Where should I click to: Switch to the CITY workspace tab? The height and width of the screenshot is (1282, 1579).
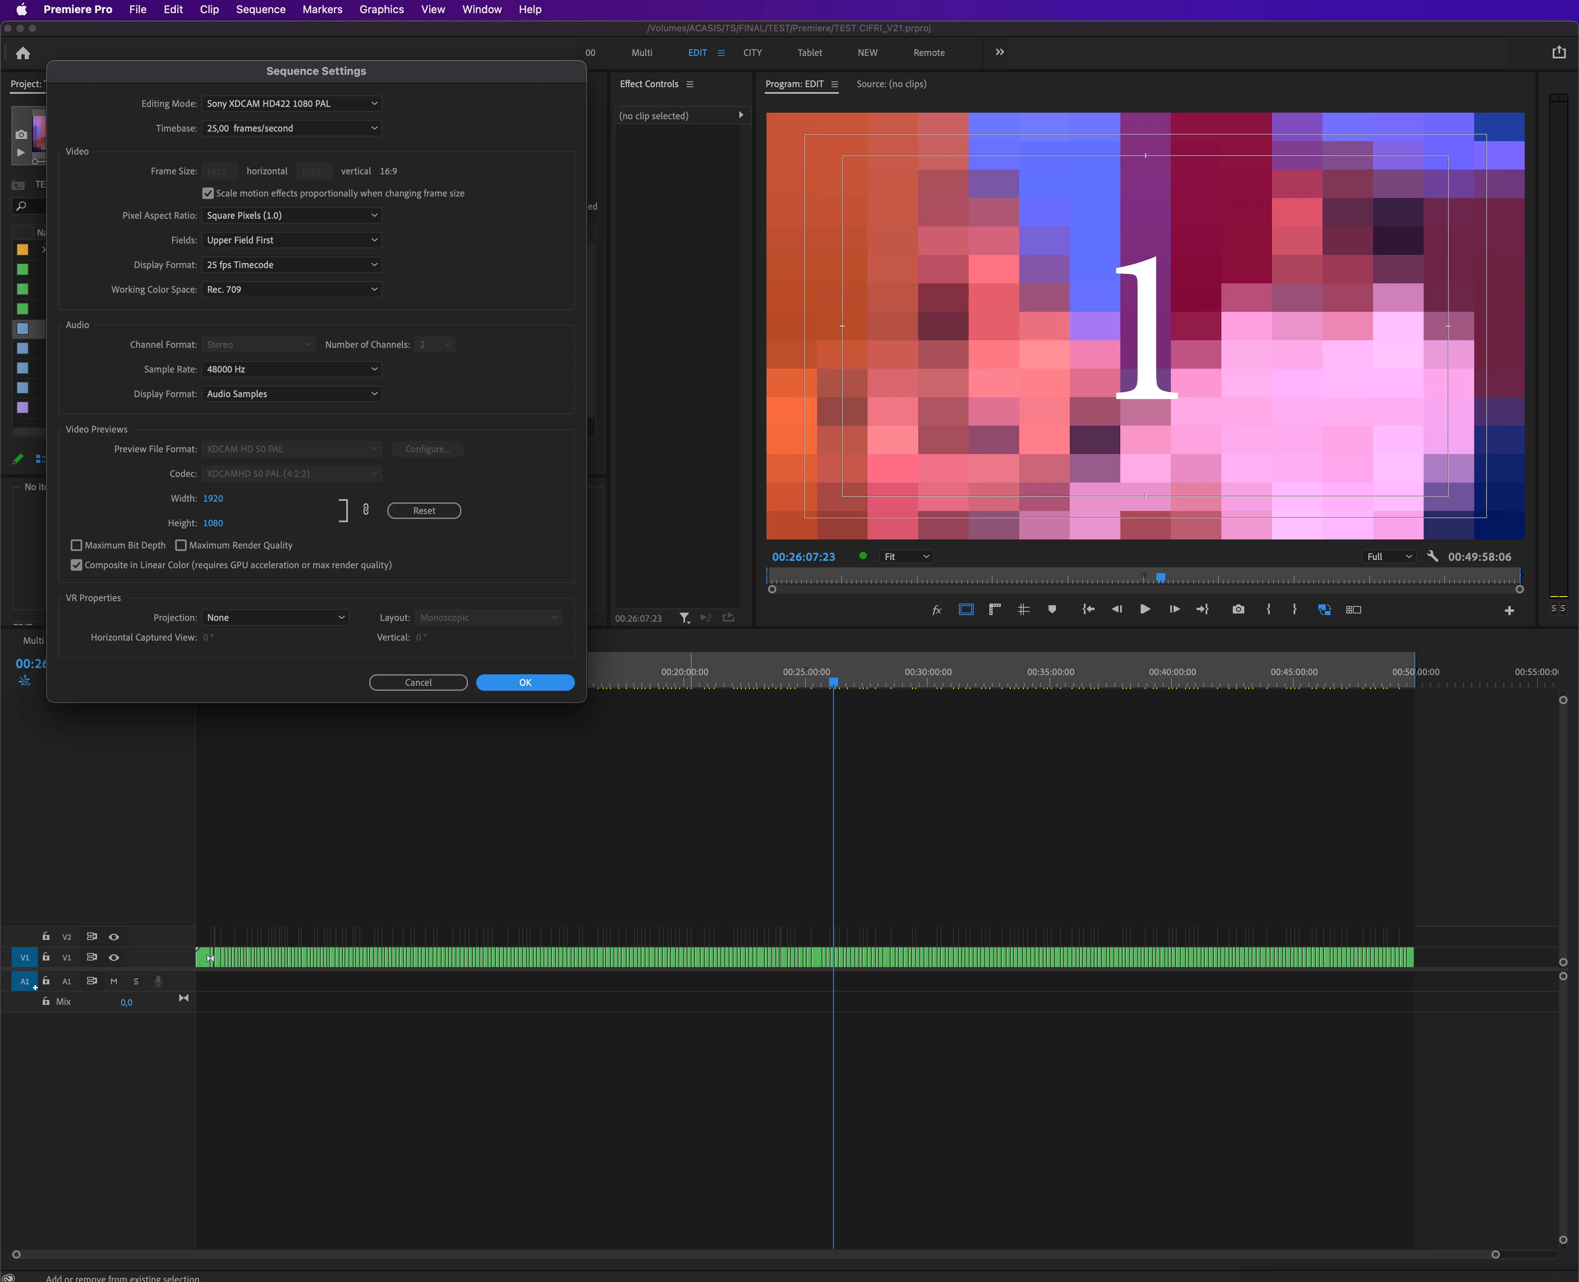coord(752,53)
